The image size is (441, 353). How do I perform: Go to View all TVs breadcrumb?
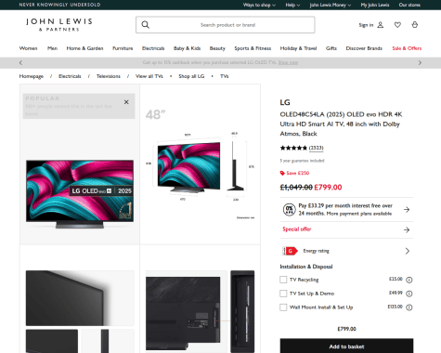(x=149, y=76)
